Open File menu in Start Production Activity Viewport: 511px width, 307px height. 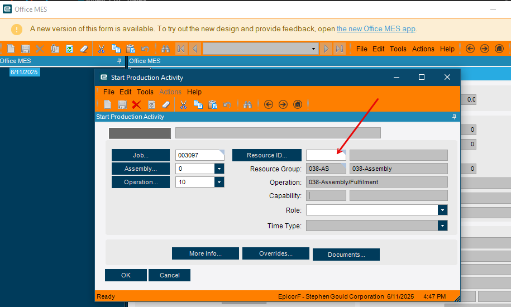(109, 92)
